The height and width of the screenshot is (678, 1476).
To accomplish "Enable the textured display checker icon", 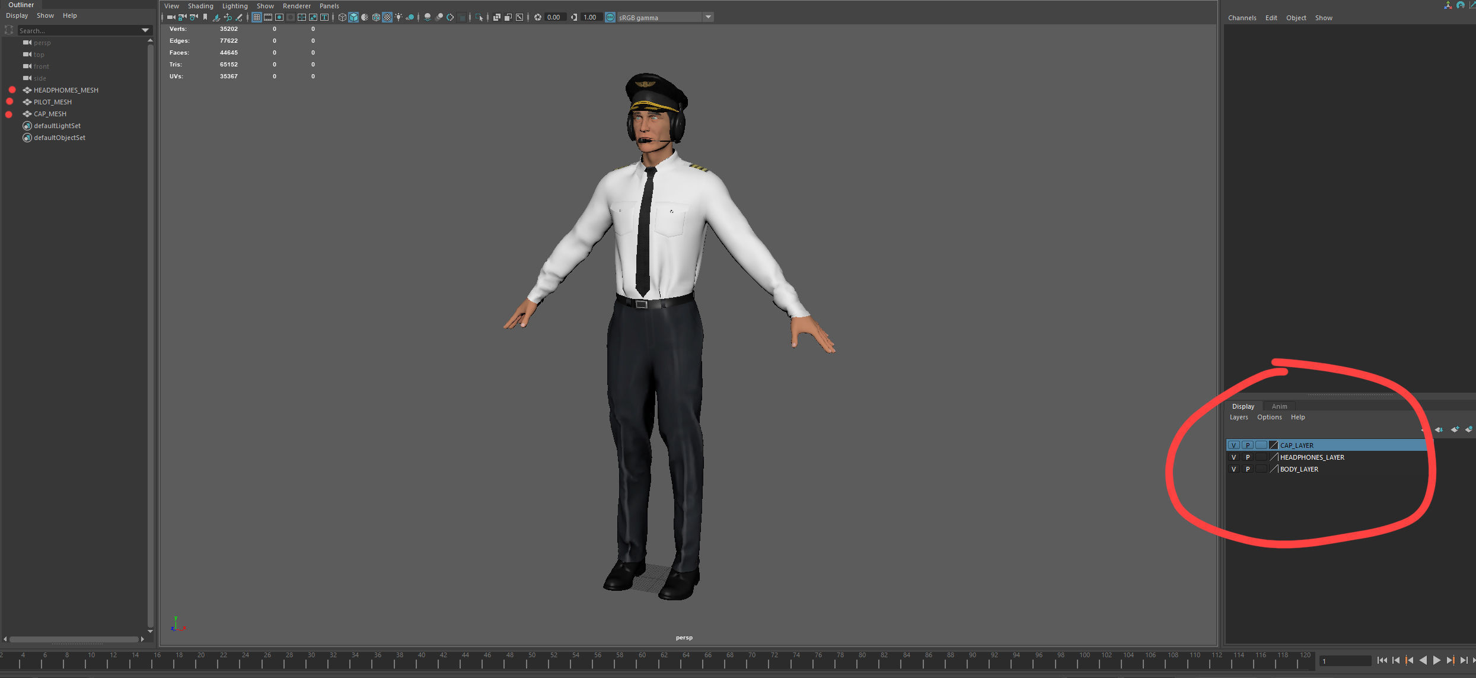I will point(387,17).
